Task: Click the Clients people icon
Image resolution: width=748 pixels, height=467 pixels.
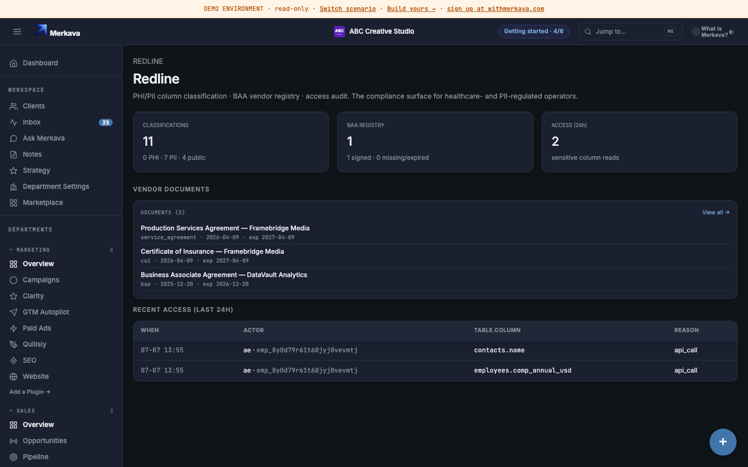Action: 14,106
